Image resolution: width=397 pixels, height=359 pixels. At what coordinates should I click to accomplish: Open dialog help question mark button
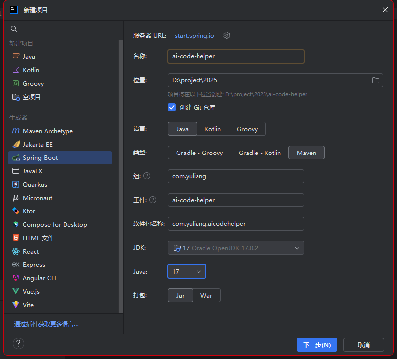(x=18, y=344)
